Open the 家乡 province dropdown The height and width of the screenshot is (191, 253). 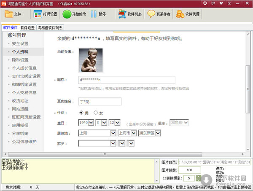[113, 143]
